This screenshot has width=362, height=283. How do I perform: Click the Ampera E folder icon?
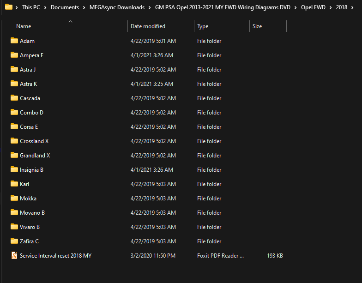14,55
